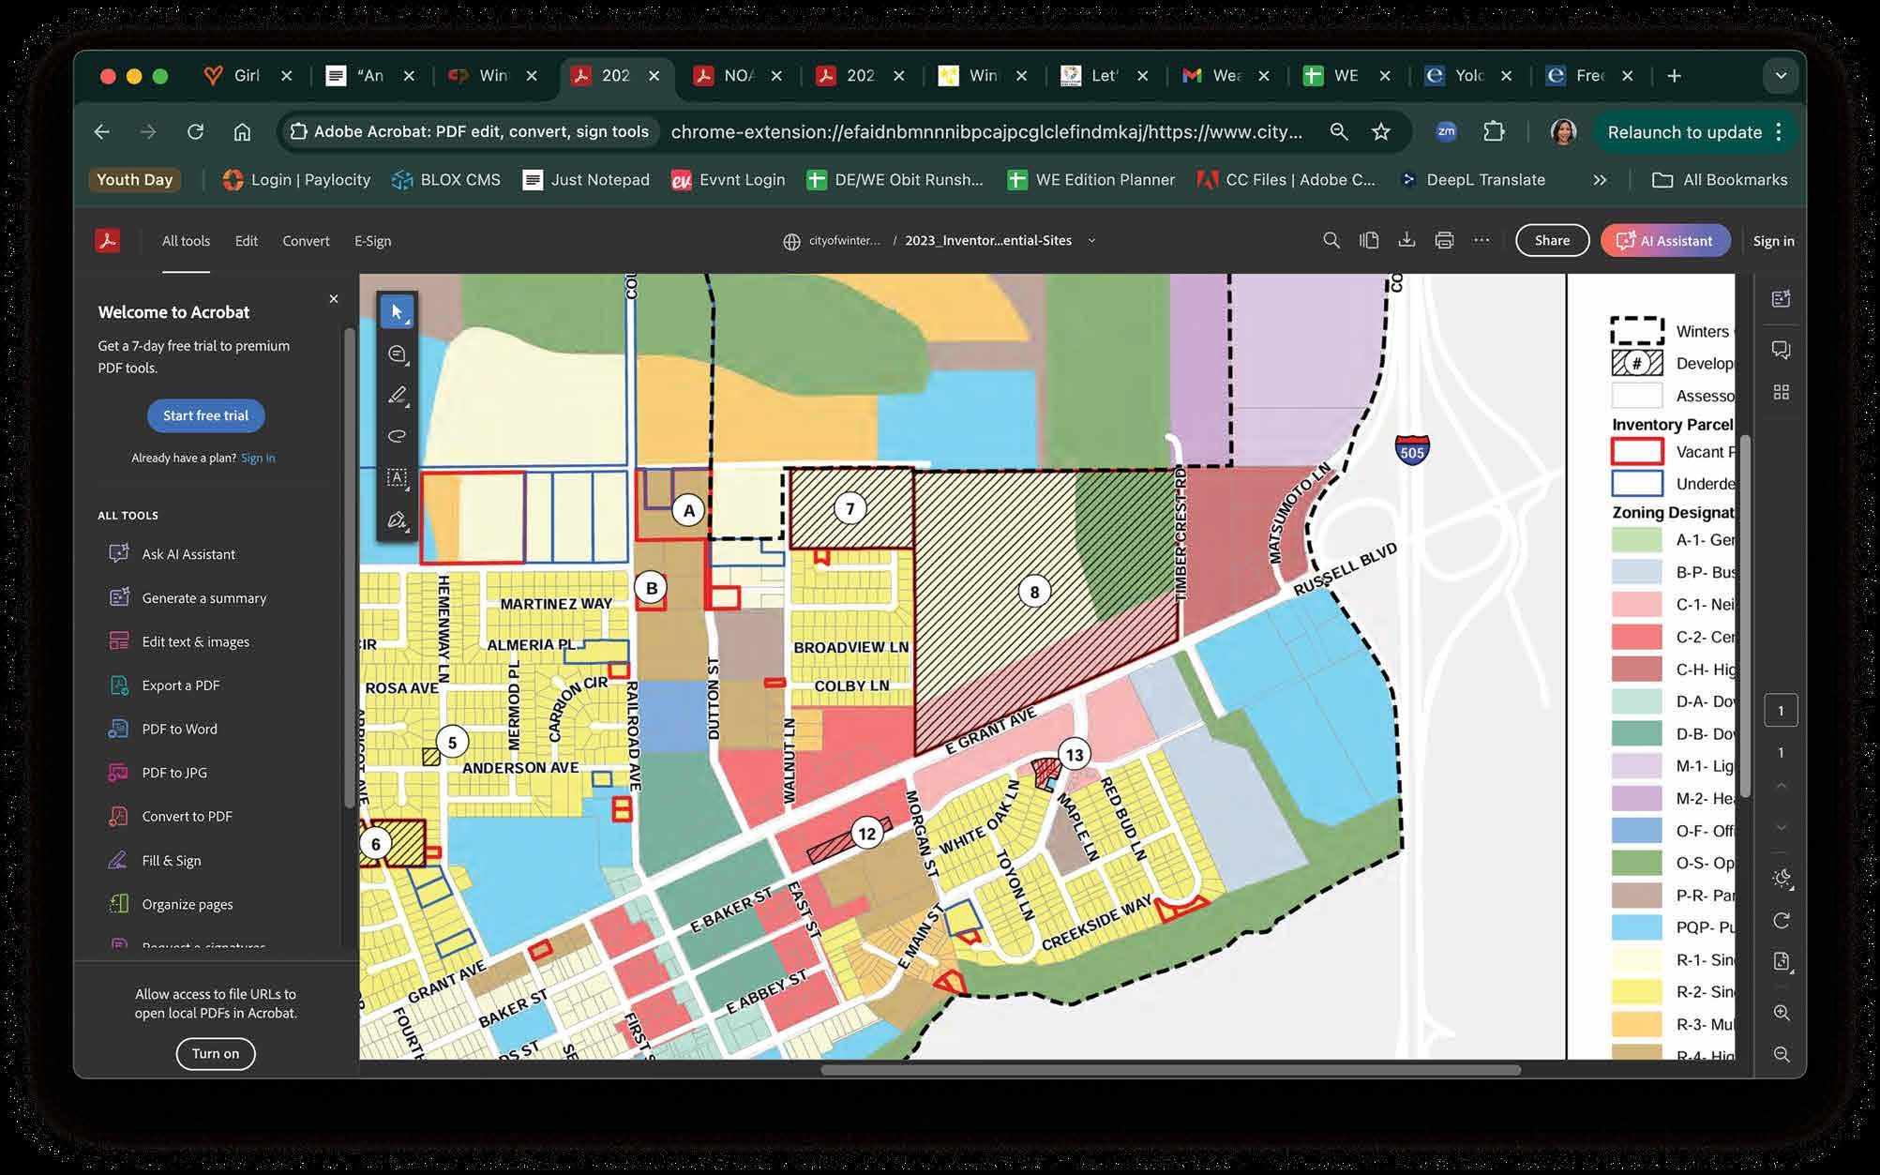1880x1175 pixels.
Task: Rotate the page view icon
Action: (1782, 921)
